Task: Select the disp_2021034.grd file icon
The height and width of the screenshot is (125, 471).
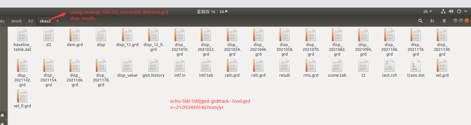Action: (x=232, y=35)
